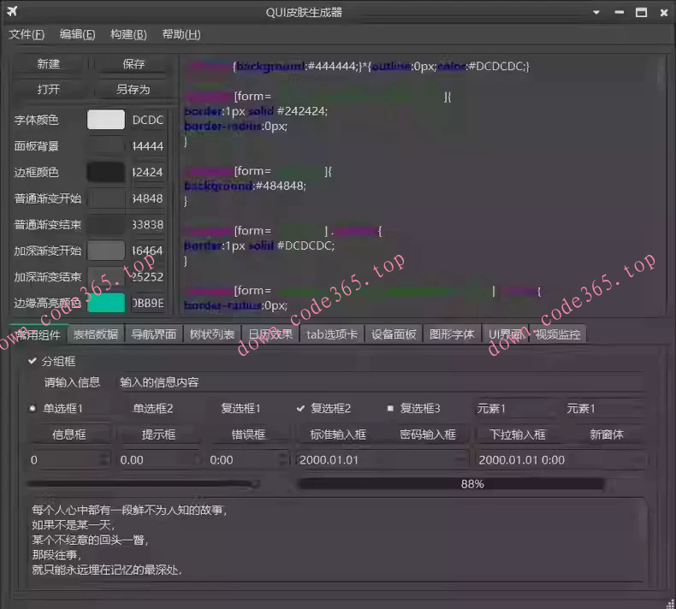676x609 pixels.
Task: Switch to the UI界面 tab
Action: coord(506,334)
